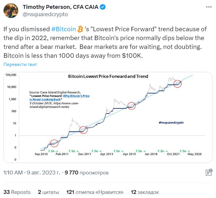View the 121 отметка «Нравится» likes list
Image resolution: width=216 pixels, height=198 pixels.
(x=95, y=192)
